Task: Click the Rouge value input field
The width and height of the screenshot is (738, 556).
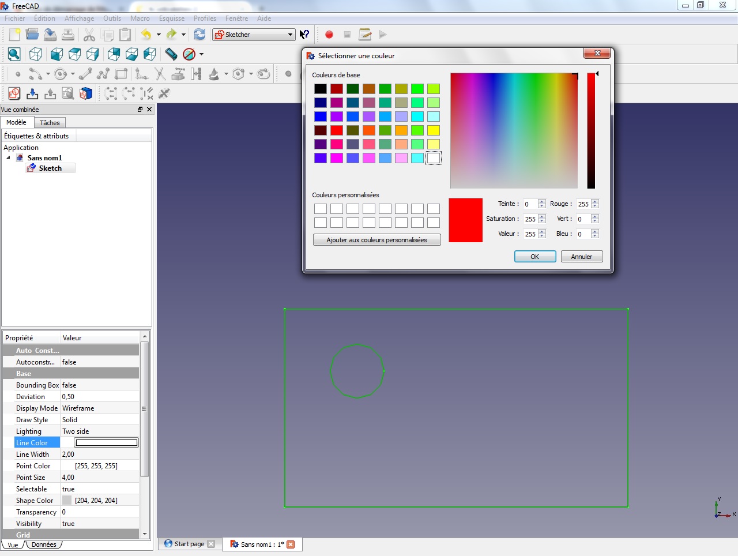Action: (x=583, y=204)
